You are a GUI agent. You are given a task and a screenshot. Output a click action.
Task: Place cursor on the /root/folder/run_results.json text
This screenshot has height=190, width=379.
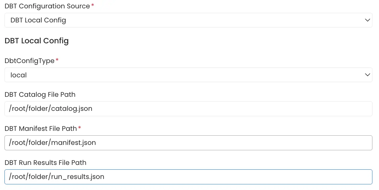coord(57,177)
